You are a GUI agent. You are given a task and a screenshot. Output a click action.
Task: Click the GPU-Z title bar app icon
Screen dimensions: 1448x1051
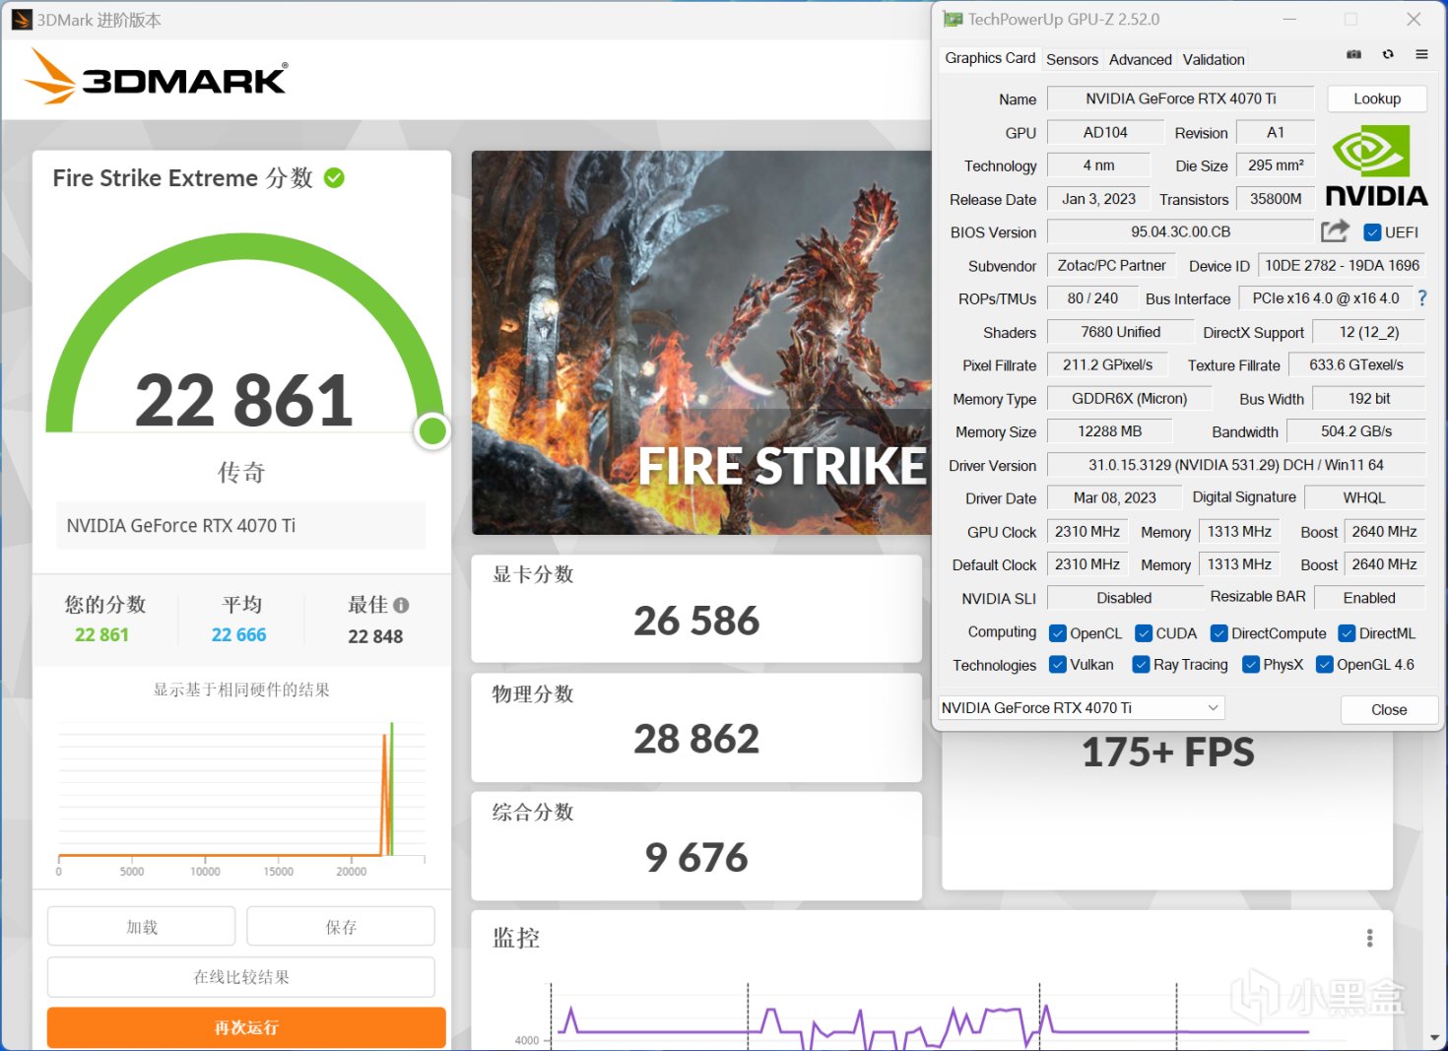pyautogui.click(x=953, y=19)
